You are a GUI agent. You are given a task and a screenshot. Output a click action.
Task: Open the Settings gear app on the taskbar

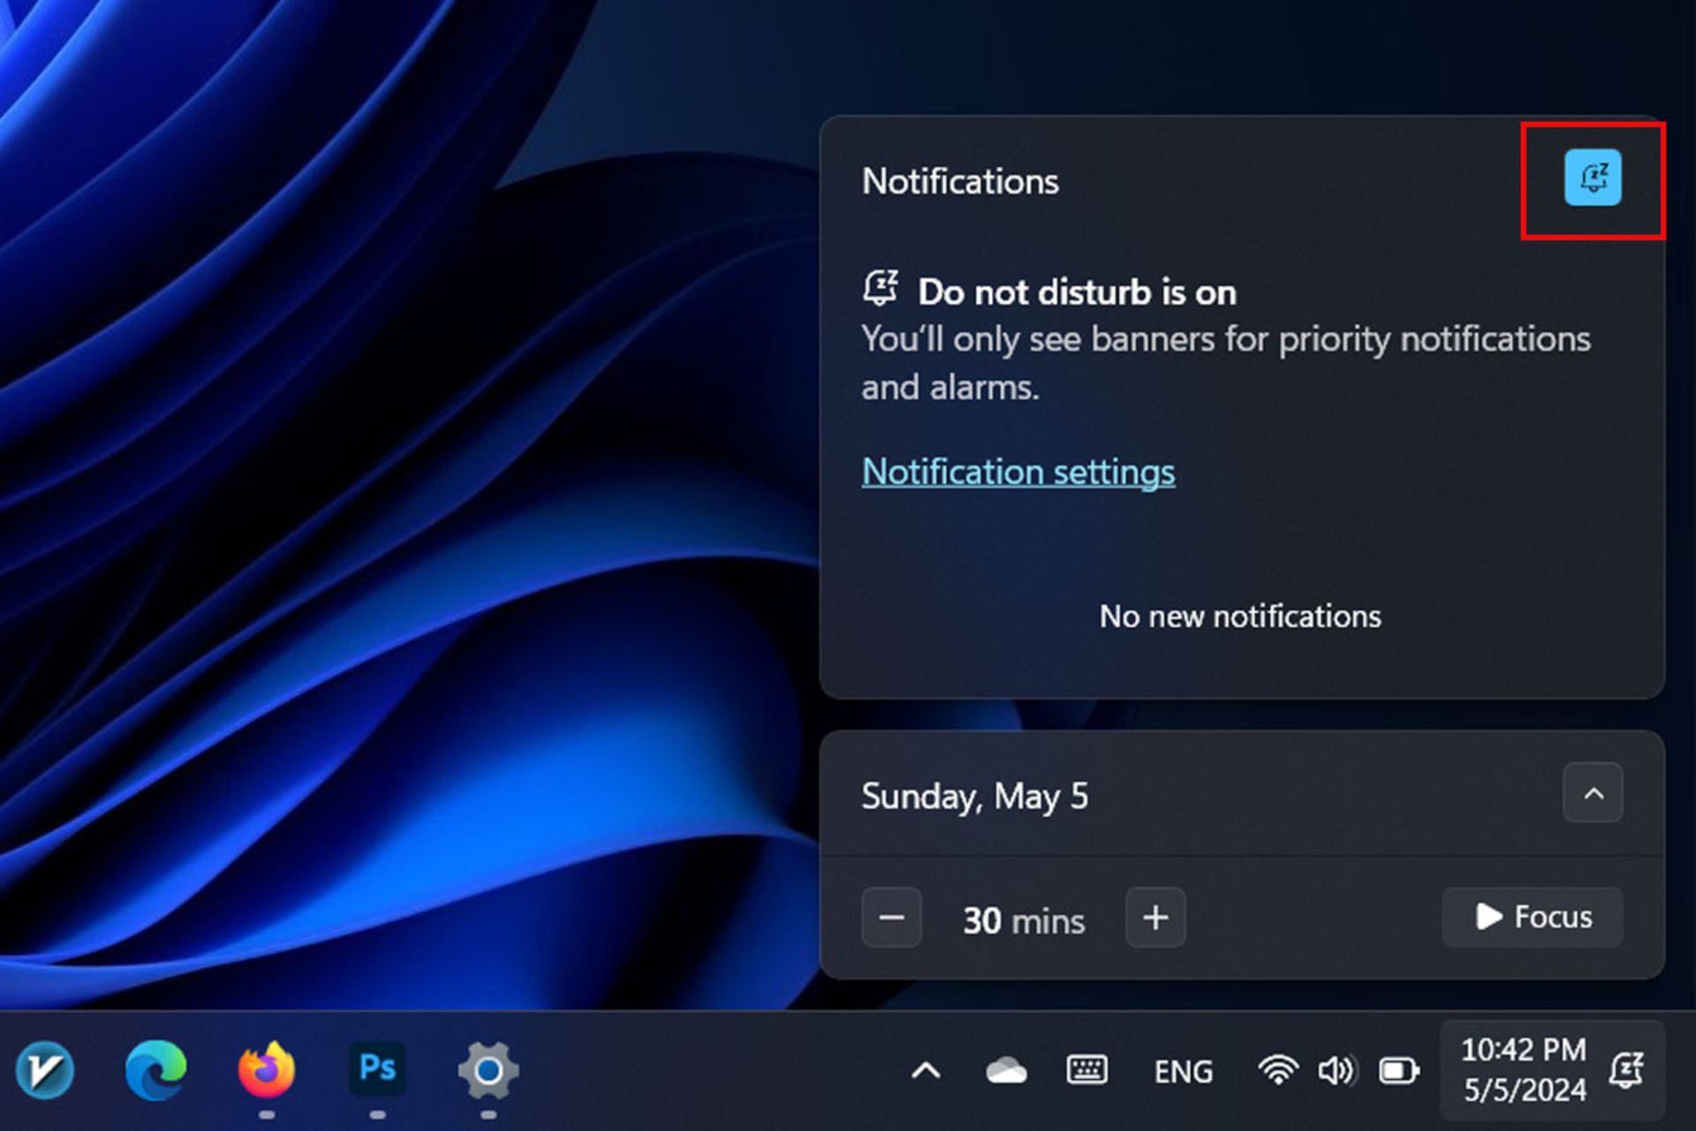pos(488,1070)
